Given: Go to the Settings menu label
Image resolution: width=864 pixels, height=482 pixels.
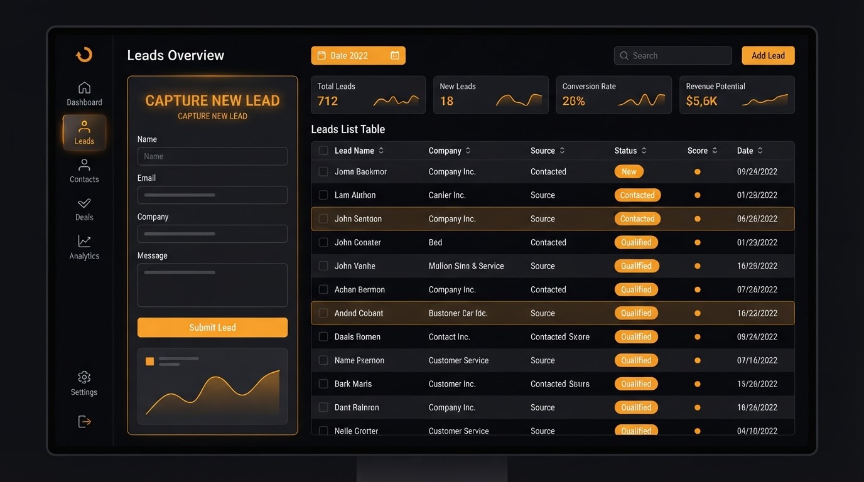Looking at the screenshot, I should pos(84,392).
